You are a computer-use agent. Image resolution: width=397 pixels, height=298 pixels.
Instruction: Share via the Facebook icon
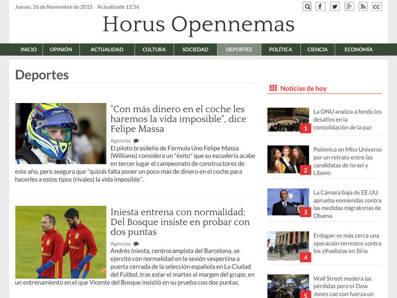(x=321, y=6)
